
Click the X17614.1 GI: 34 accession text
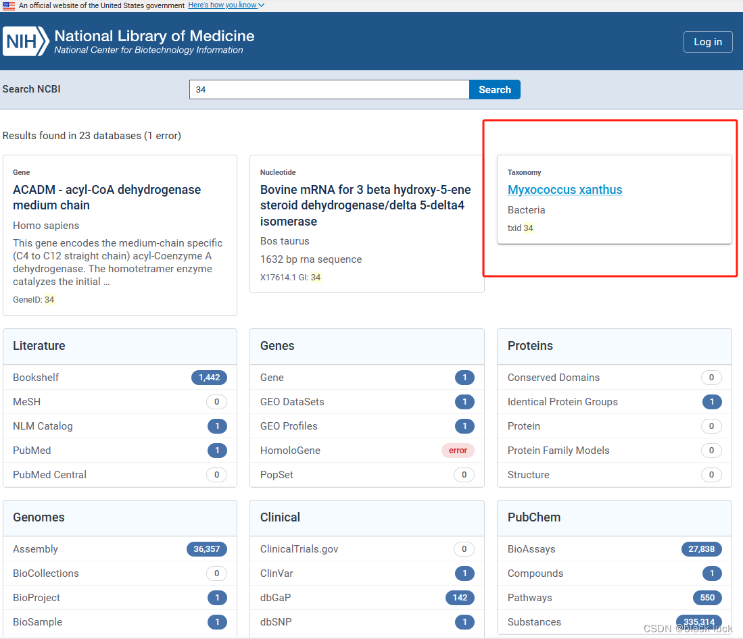tap(291, 278)
